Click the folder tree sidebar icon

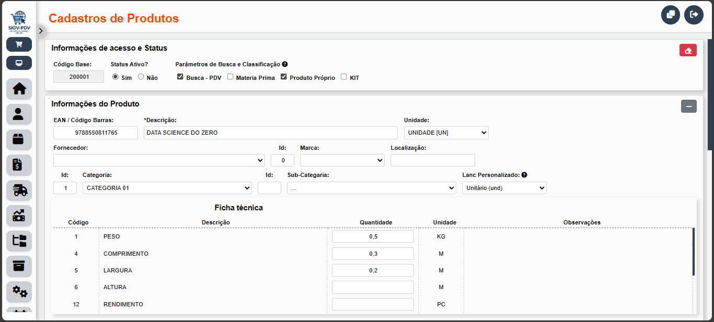point(19,241)
